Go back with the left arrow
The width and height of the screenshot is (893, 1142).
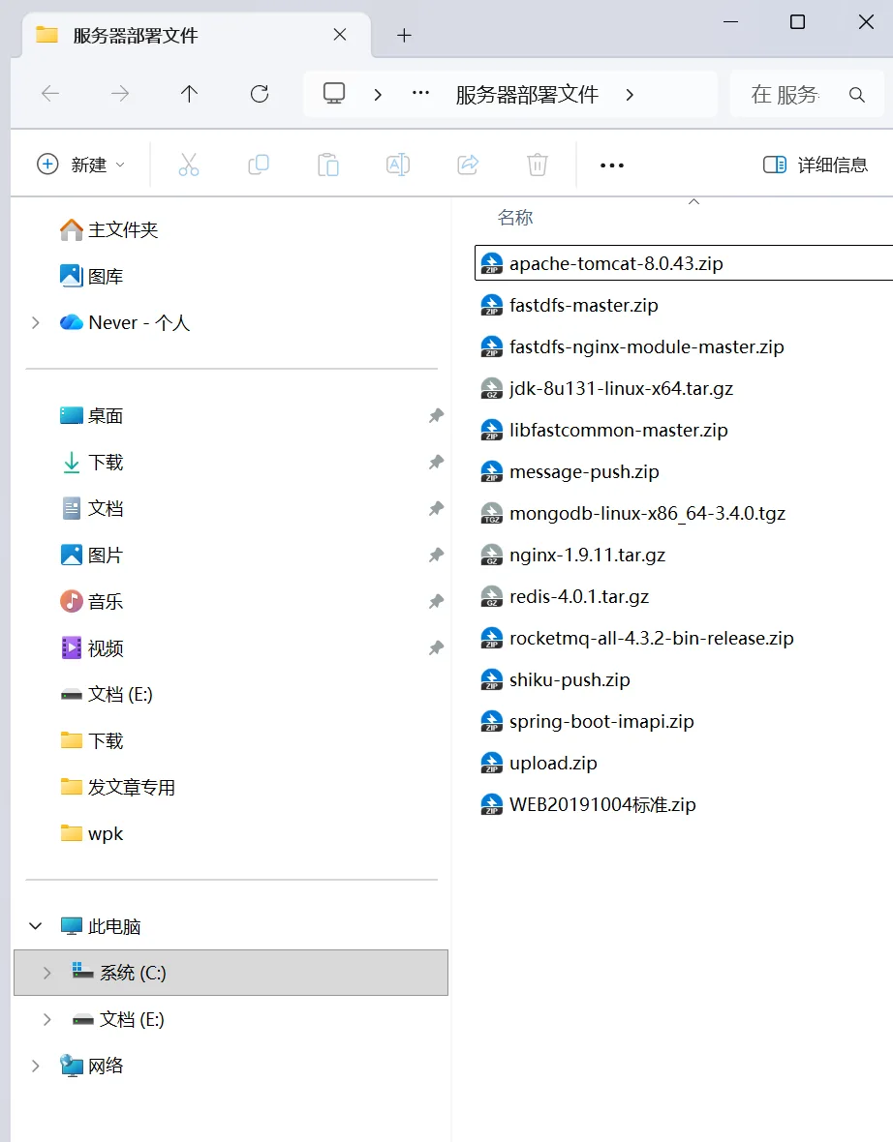tap(50, 93)
